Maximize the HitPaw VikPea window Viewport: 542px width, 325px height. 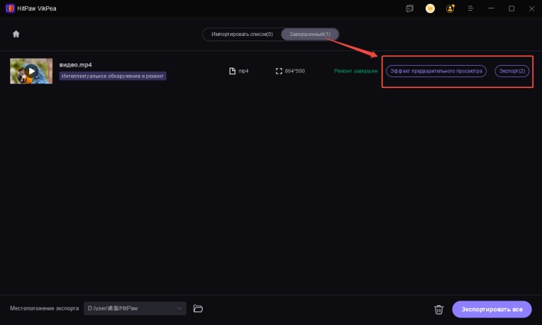(511, 8)
